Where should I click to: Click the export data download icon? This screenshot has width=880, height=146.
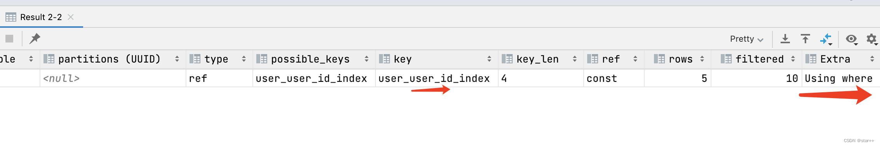(x=785, y=39)
